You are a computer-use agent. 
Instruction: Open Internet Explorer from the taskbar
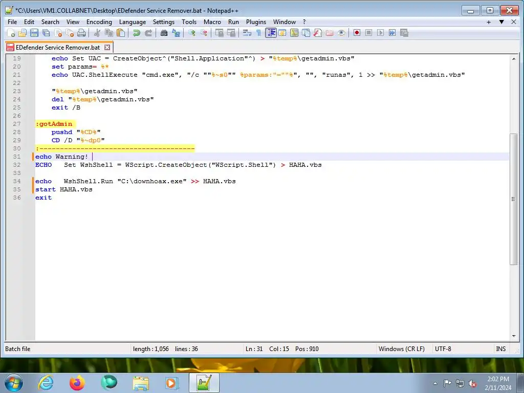46,383
